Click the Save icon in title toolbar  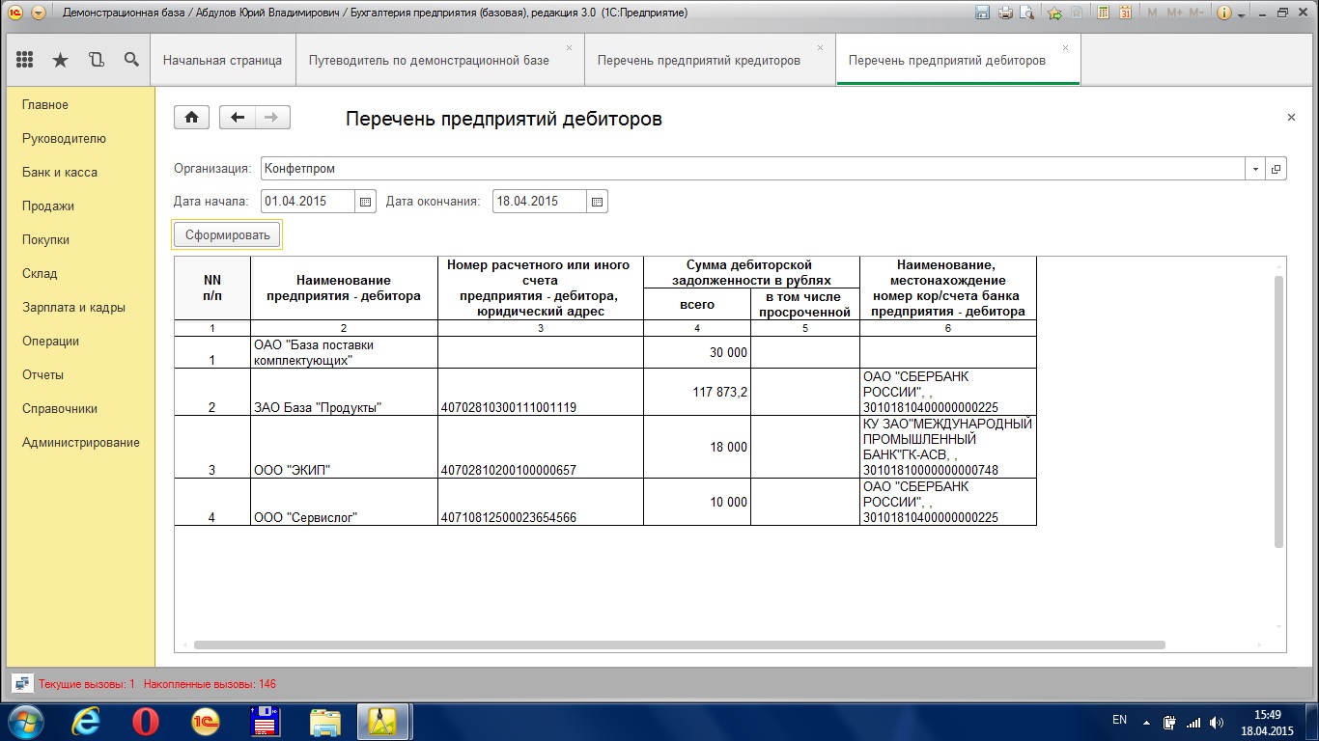point(983,13)
